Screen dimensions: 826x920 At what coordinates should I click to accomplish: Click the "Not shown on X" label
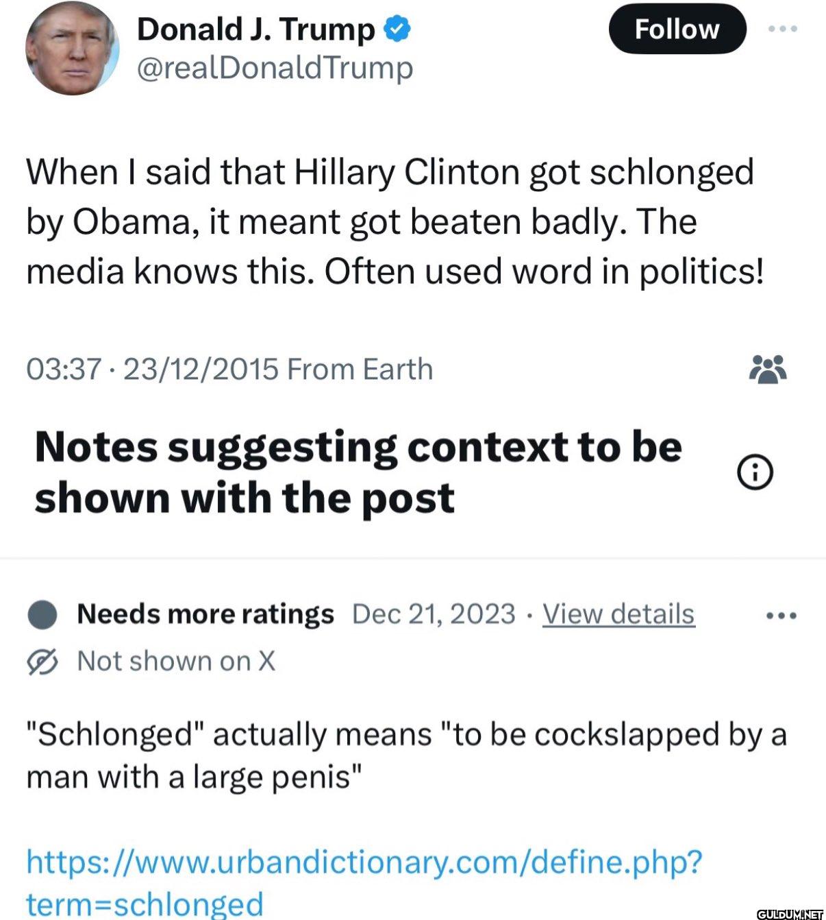coord(176,662)
